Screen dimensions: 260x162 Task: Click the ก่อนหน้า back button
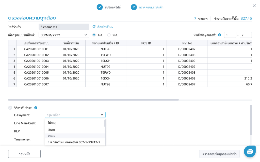24,154
